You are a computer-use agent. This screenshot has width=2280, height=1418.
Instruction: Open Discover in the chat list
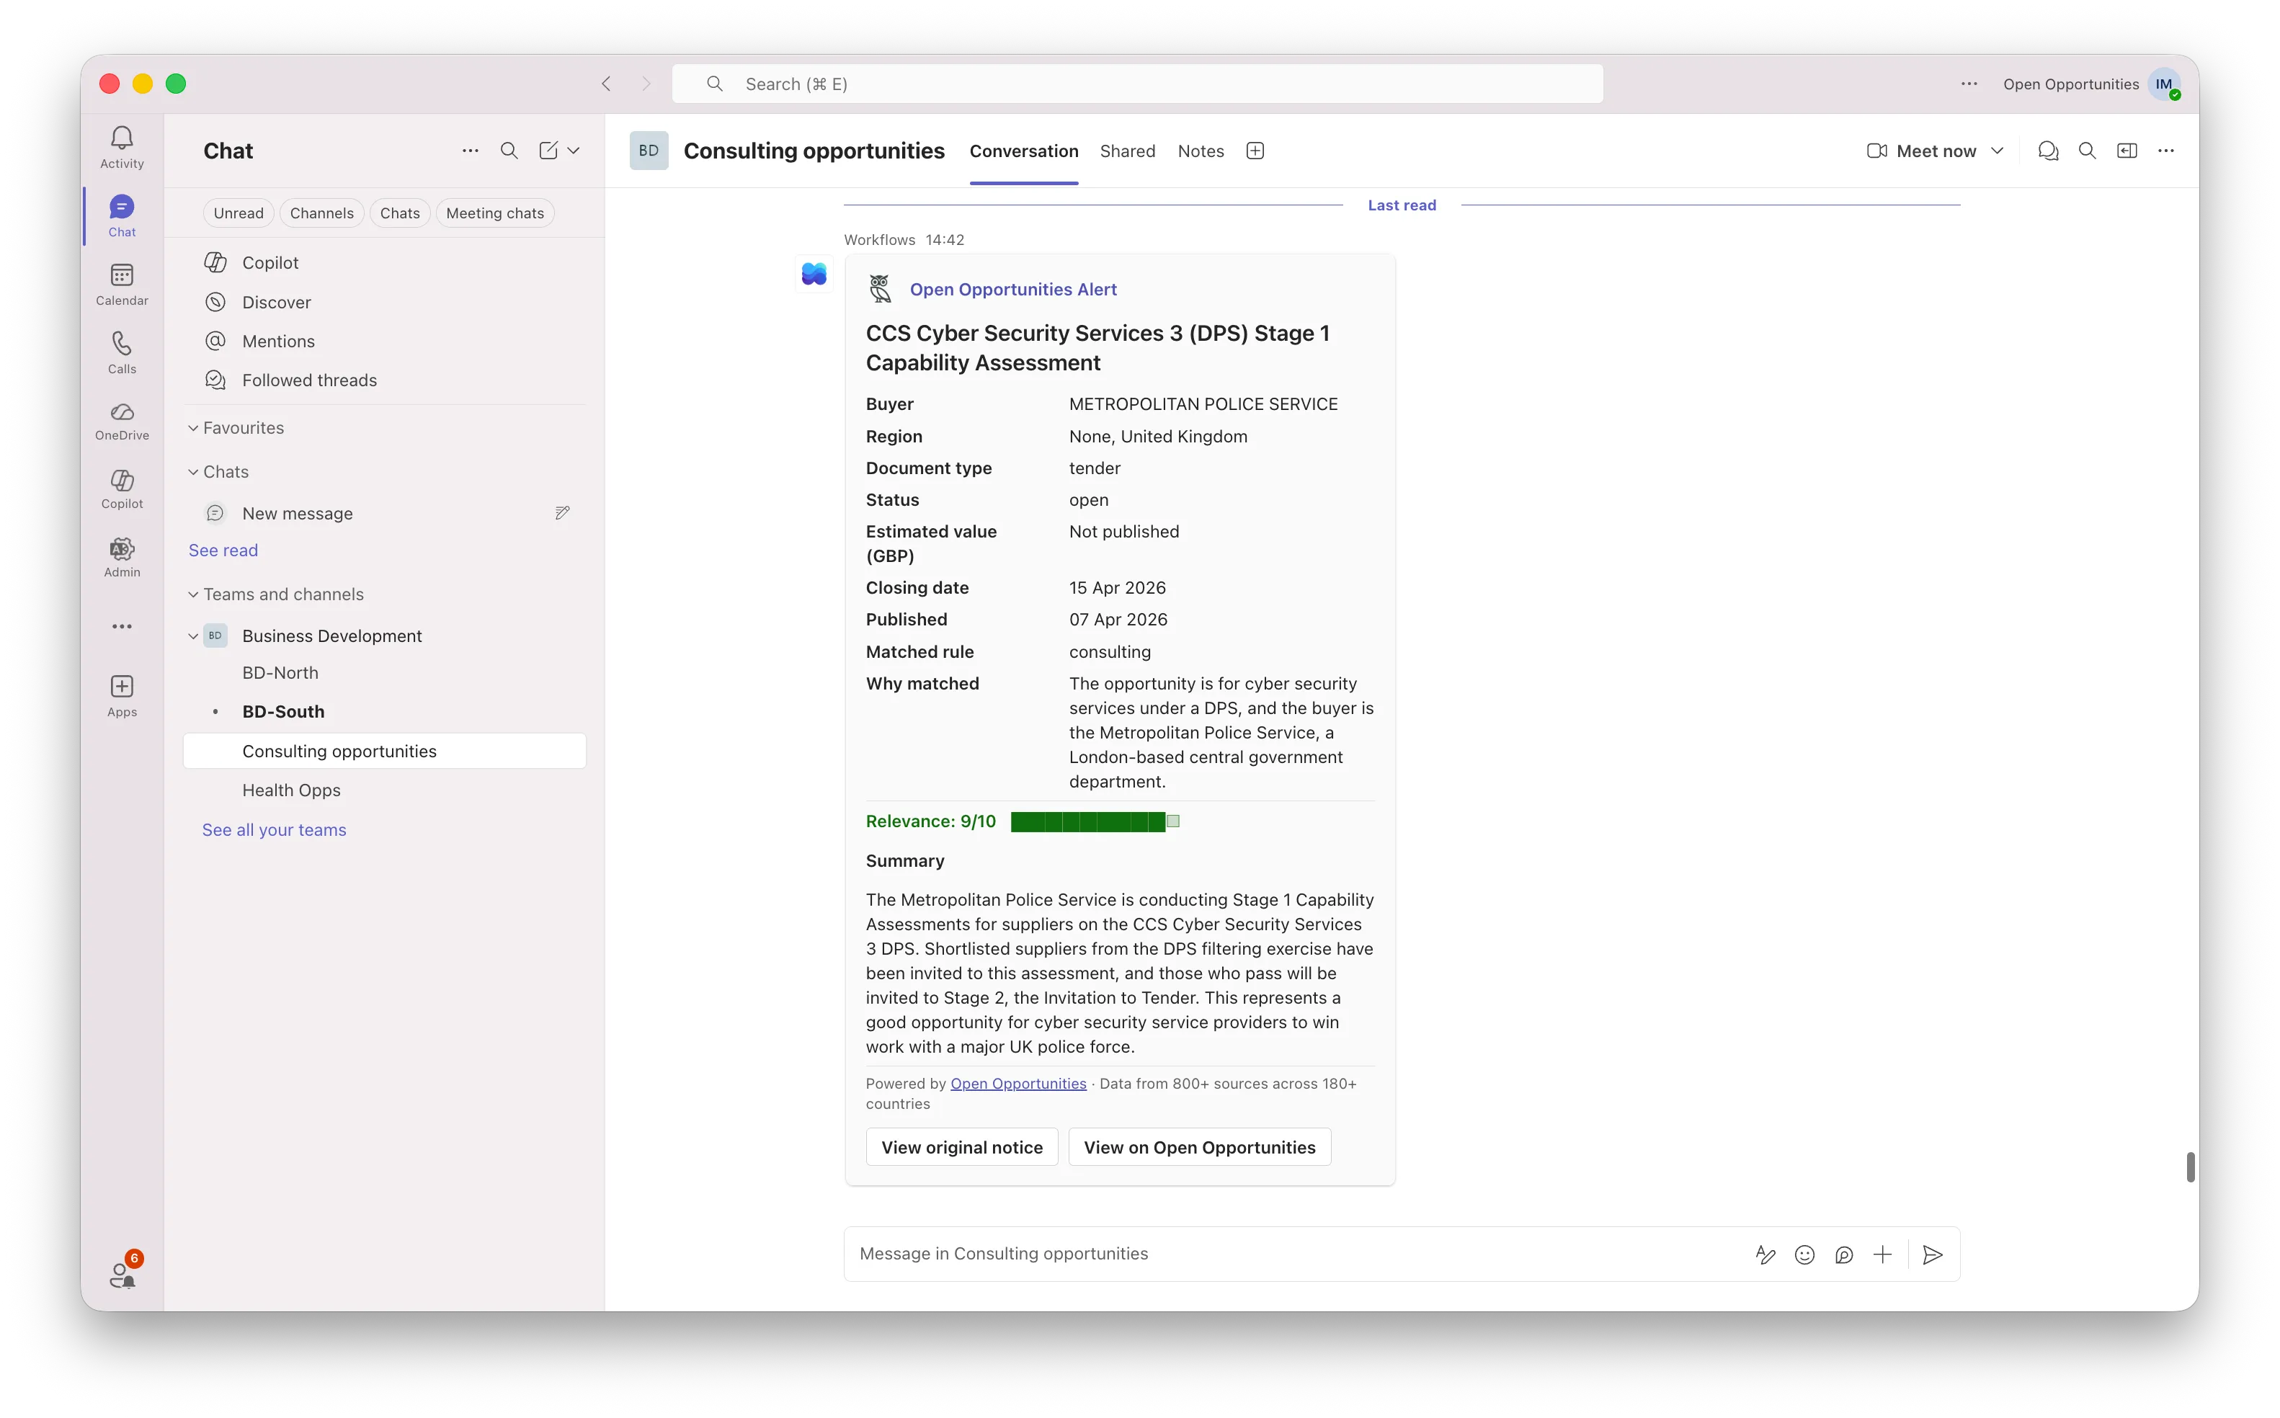tap(385, 302)
